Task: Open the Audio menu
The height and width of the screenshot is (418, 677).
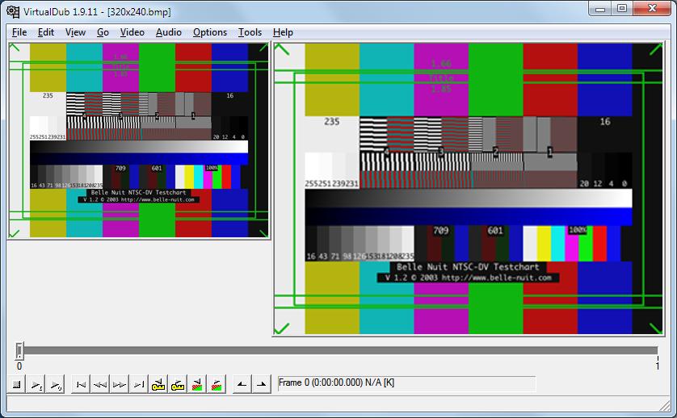Action: [168, 32]
